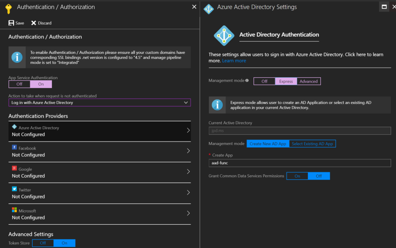Click the info icon in SSL bindings notice
This screenshot has height=248, width=396.
(x=17, y=57)
